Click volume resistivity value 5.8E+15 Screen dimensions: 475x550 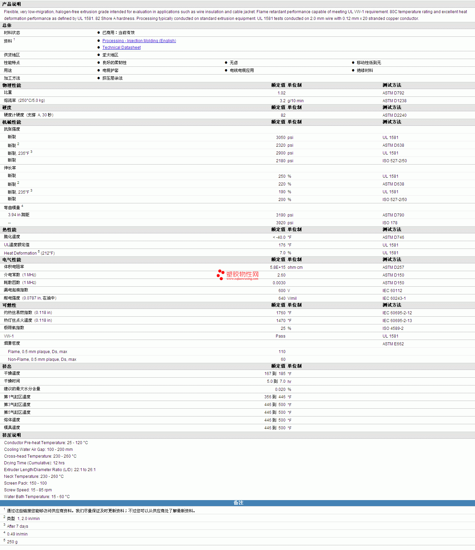point(277,267)
